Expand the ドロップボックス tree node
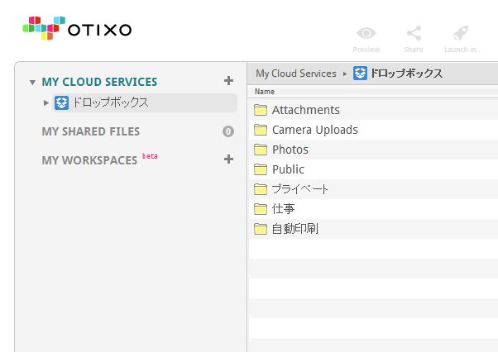The height and width of the screenshot is (352, 498). (x=46, y=102)
